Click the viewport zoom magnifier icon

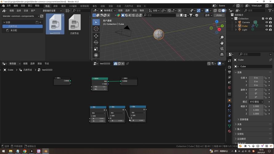[x=222, y=37]
